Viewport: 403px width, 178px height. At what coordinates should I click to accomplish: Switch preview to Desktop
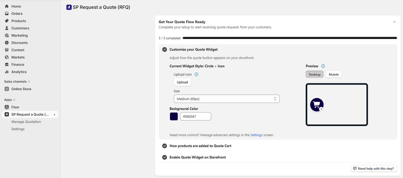pyautogui.click(x=314, y=74)
